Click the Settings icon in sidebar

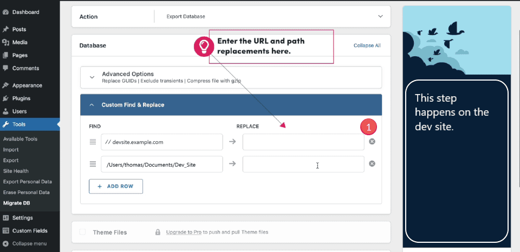point(5,218)
